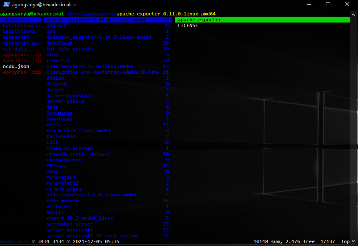Maximize the terminal window
Viewport: 358px width, 246px height.
point(327,5)
